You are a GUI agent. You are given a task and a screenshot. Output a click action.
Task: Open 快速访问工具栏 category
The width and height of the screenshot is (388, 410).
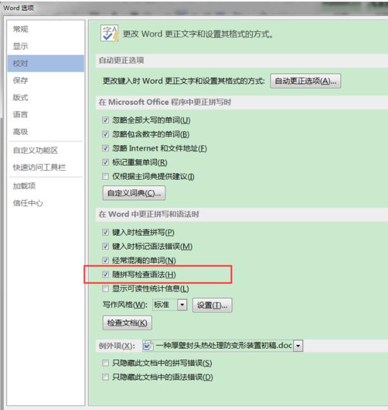click(45, 167)
